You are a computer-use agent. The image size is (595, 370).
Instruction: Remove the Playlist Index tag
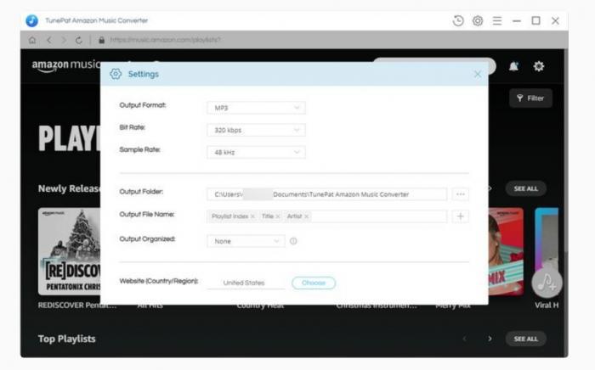[252, 216]
